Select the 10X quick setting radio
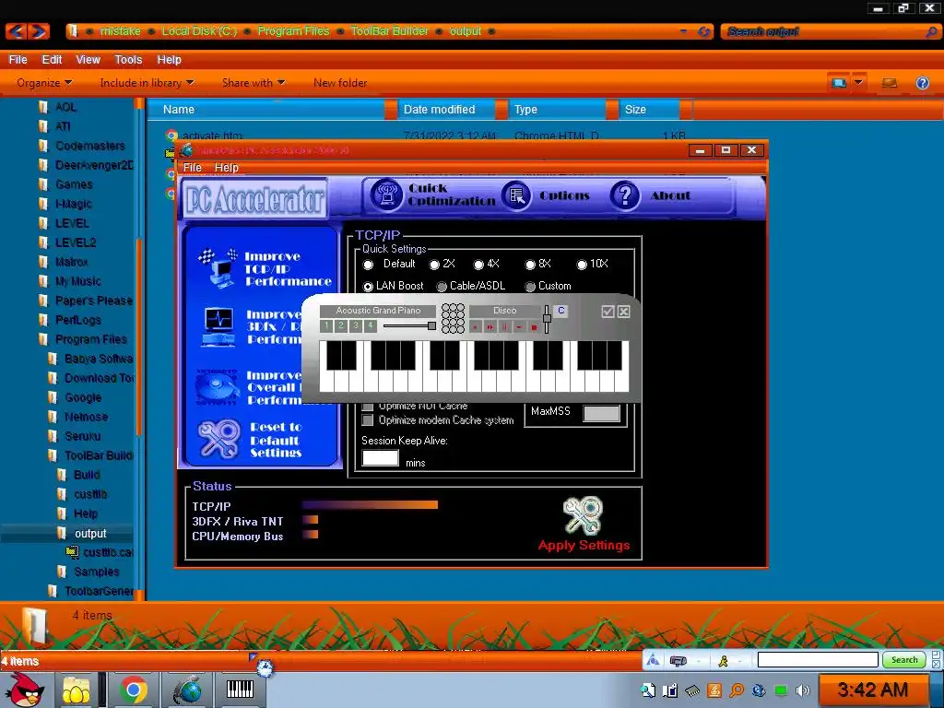 pyautogui.click(x=582, y=265)
